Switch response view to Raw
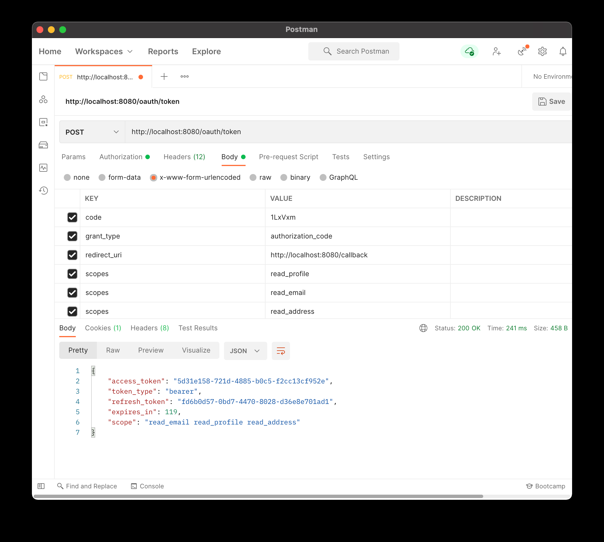604x542 pixels. [x=113, y=351]
